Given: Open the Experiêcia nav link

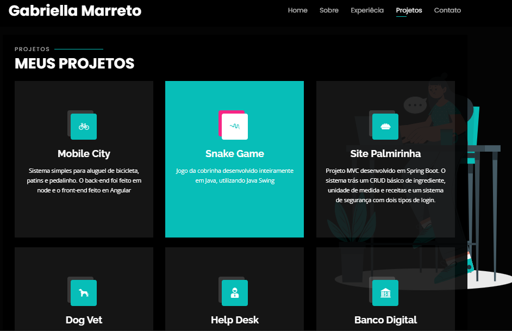Looking at the screenshot, I should [x=367, y=10].
